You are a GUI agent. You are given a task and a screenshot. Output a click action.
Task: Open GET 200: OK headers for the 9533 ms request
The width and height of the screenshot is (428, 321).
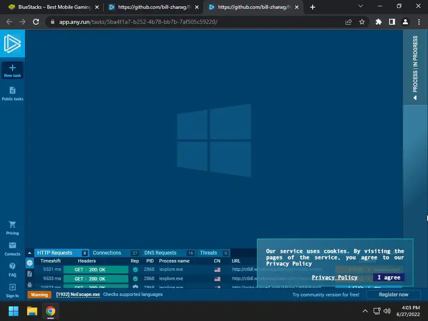tap(96, 279)
